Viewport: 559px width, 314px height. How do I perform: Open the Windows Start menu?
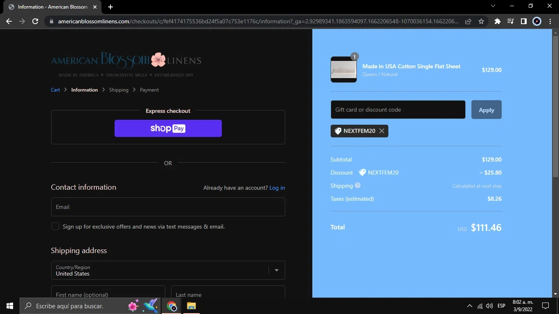click(10, 306)
